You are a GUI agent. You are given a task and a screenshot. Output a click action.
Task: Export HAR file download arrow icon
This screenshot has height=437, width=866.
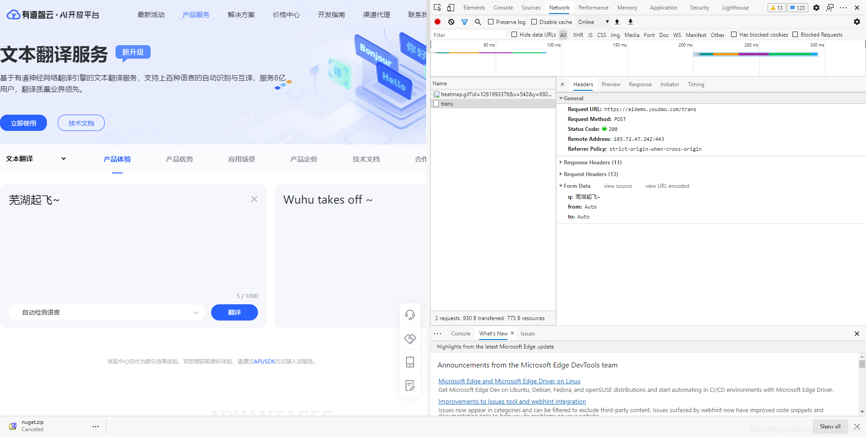click(631, 22)
